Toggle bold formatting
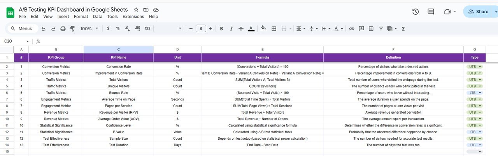 click(x=221, y=29)
